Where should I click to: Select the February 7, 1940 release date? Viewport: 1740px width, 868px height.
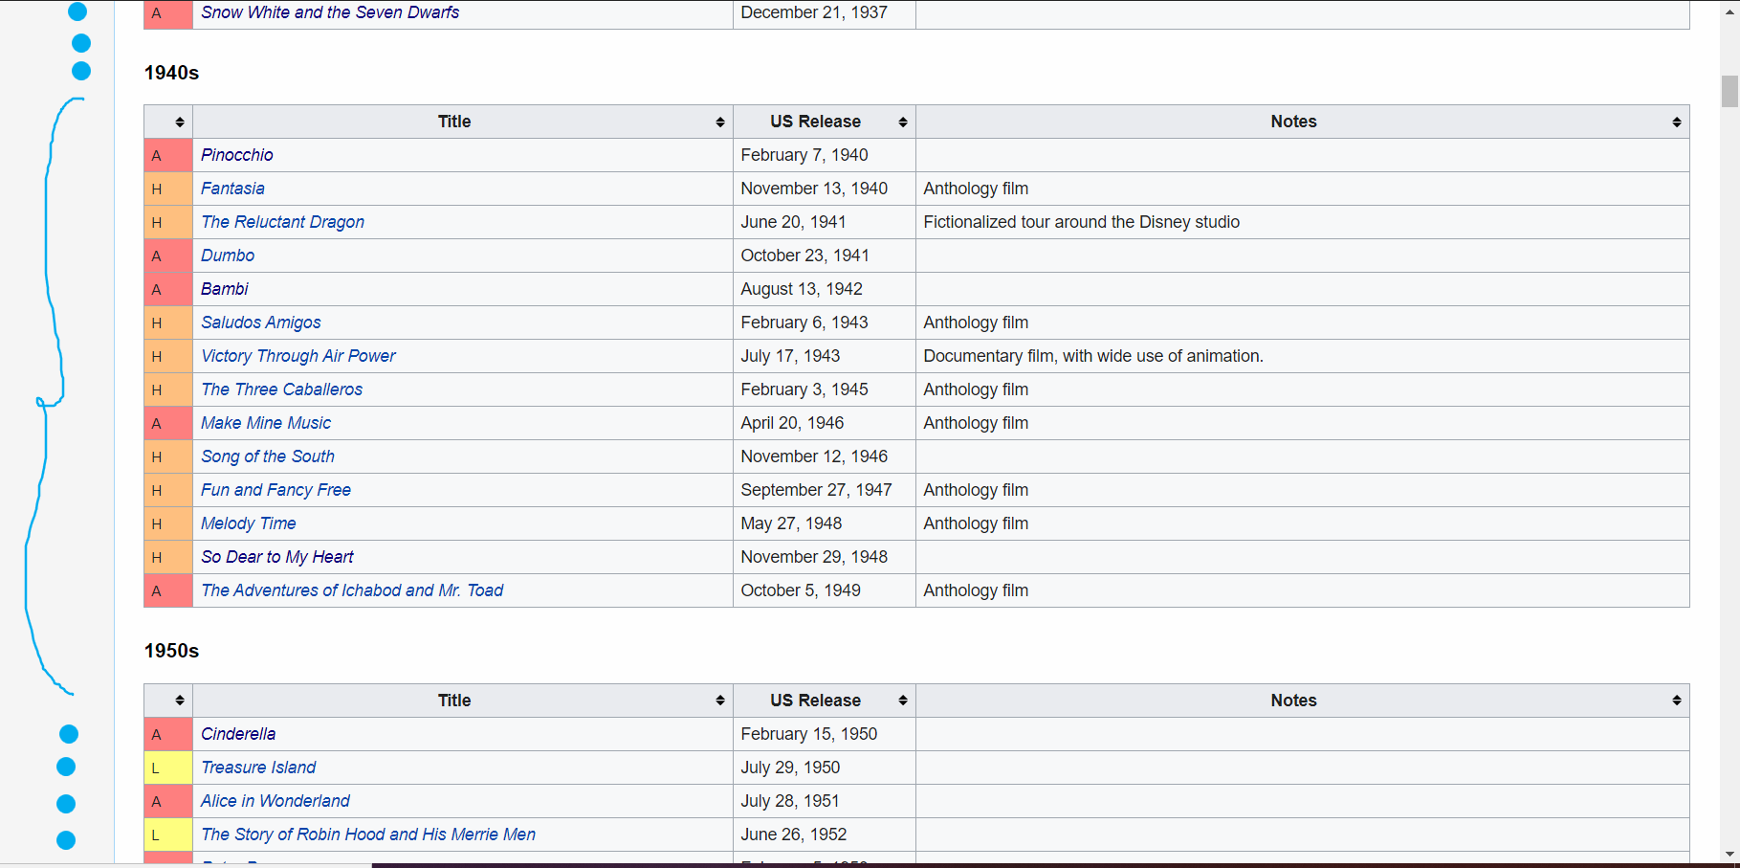pyautogui.click(x=804, y=155)
